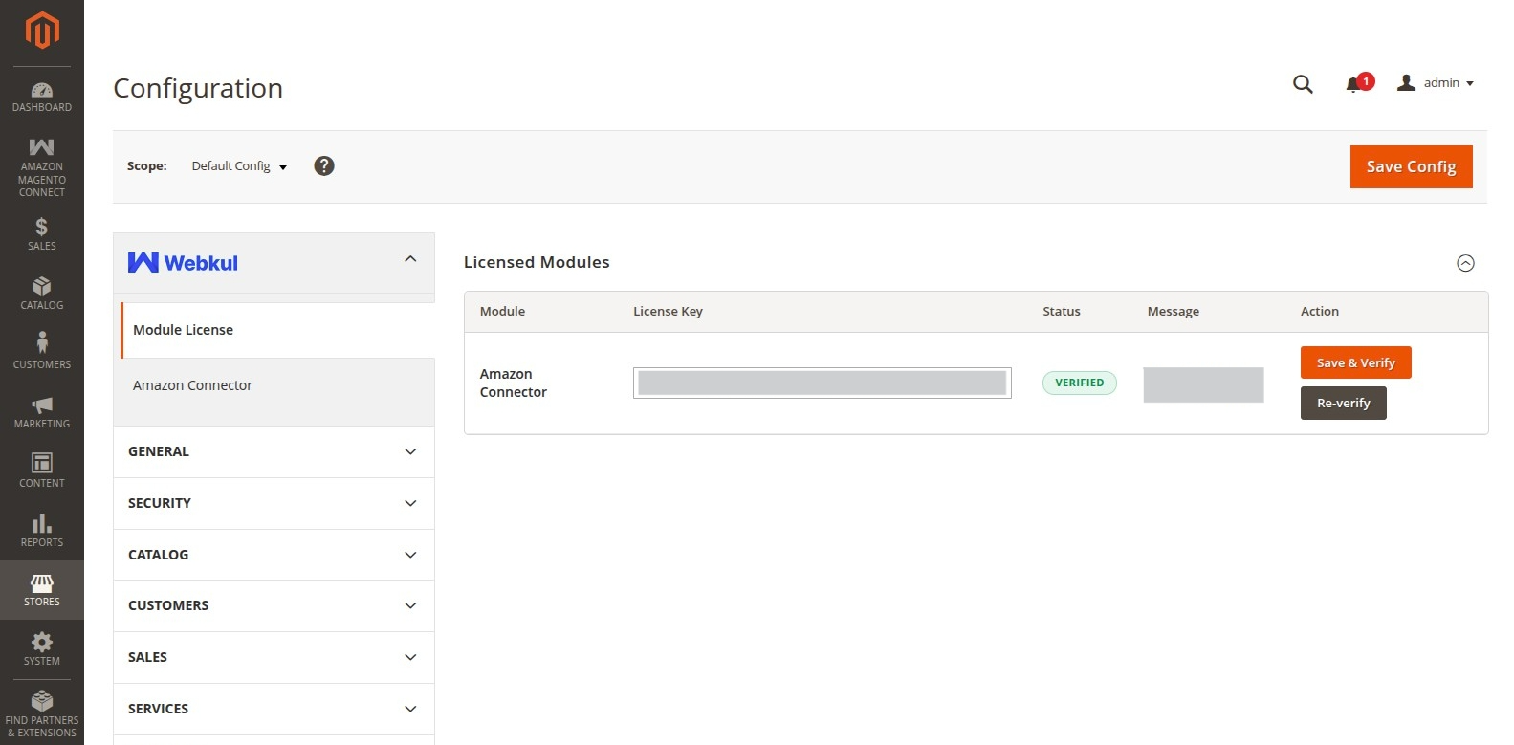Expand the CATALOG config section
This screenshot has height=745, width=1514.
click(274, 555)
